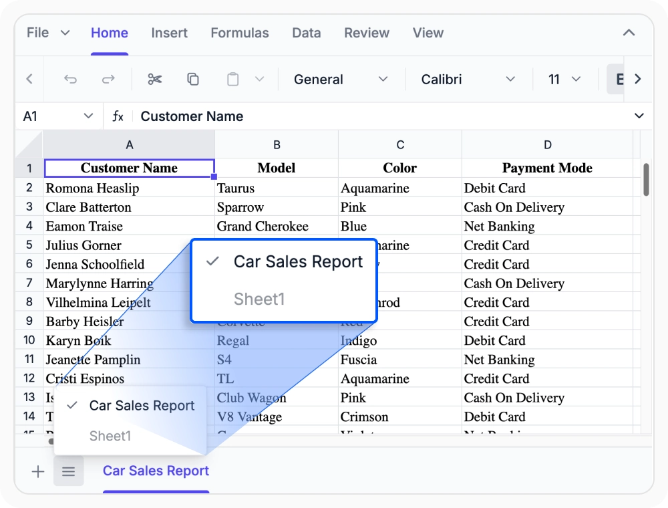Click the formula bar showing Customer Name
668x508 pixels.
(383, 116)
